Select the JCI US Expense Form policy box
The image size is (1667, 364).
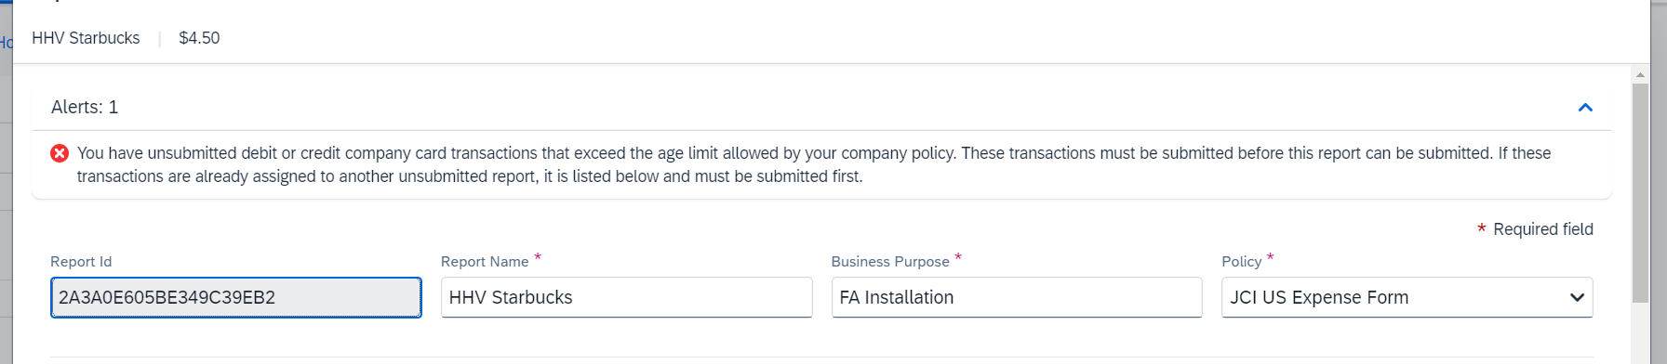pos(1407,297)
